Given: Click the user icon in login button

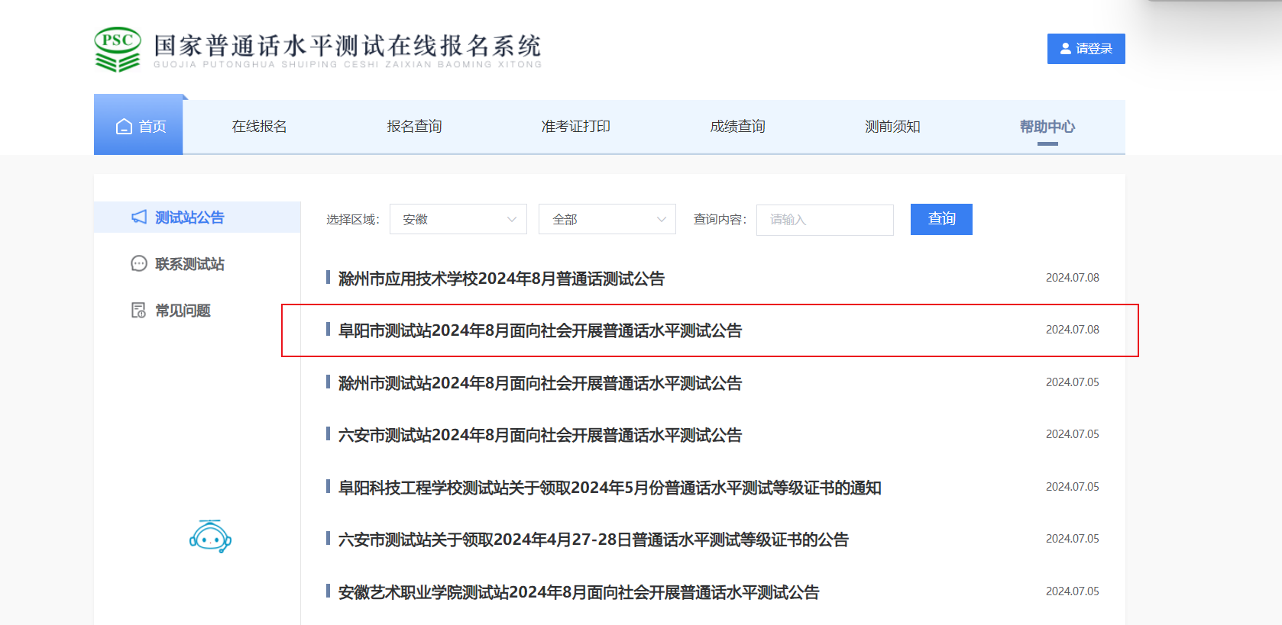Looking at the screenshot, I should [x=1066, y=49].
